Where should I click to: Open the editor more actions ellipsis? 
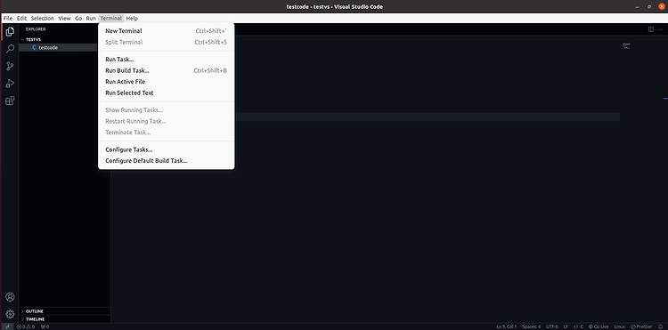pyautogui.click(x=660, y=29)
